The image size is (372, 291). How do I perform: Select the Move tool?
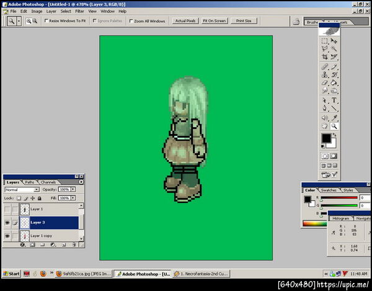334,41
